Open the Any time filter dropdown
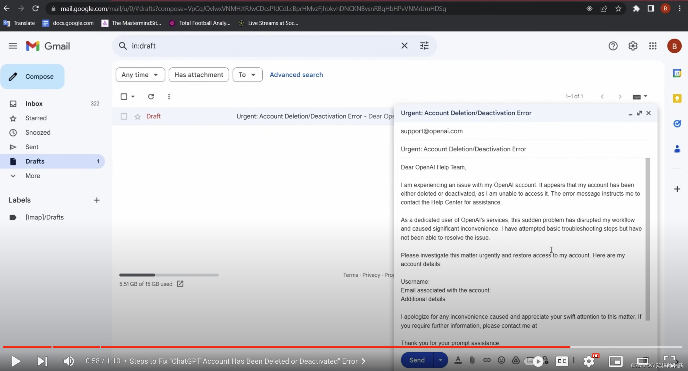Screen dimensions: 688x371 coord(140,75)
